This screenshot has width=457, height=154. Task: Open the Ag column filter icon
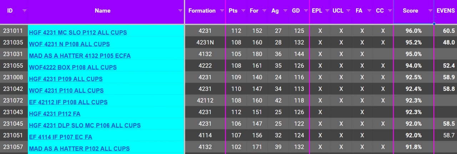click(x=285, y=11)
